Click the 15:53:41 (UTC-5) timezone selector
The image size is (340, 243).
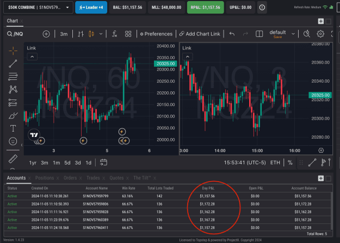coord(245,163)
